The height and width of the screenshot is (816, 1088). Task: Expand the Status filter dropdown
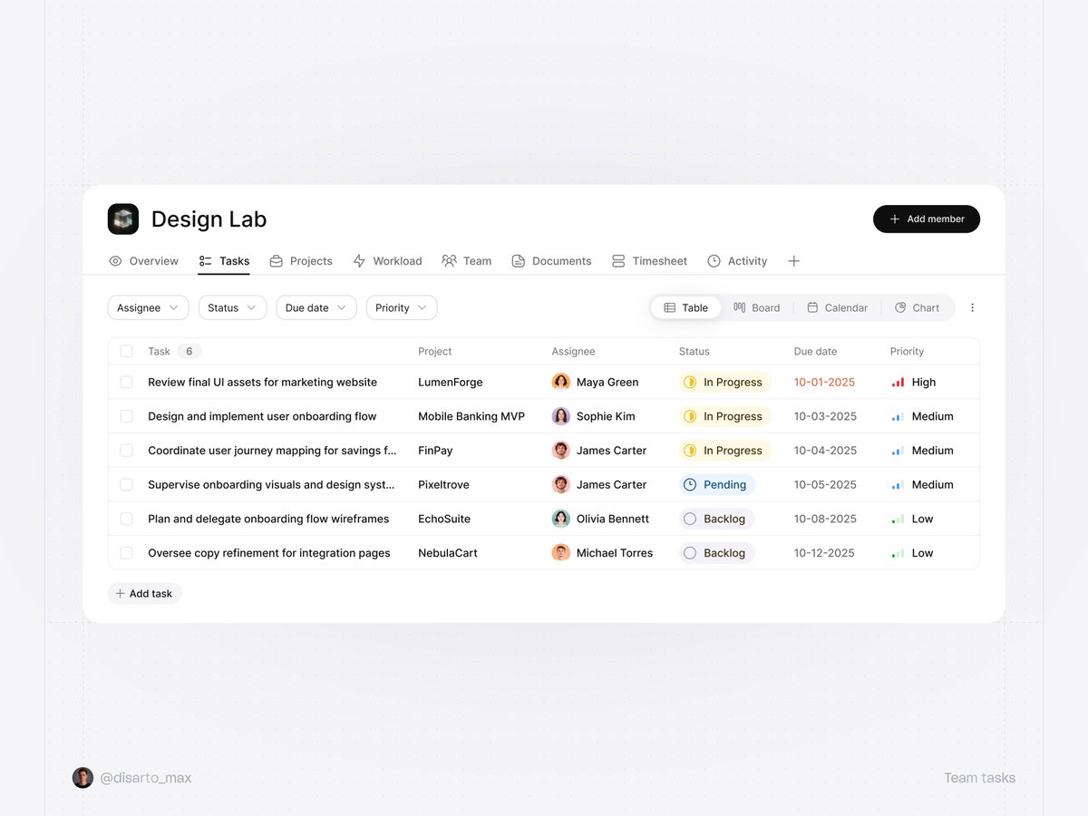(x=232, y=307)
